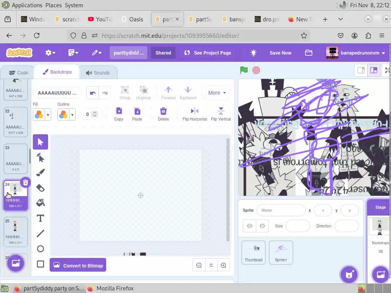Select the Brush tool
The width and height of the screenshot is (391, 293).
coord(40,173)
